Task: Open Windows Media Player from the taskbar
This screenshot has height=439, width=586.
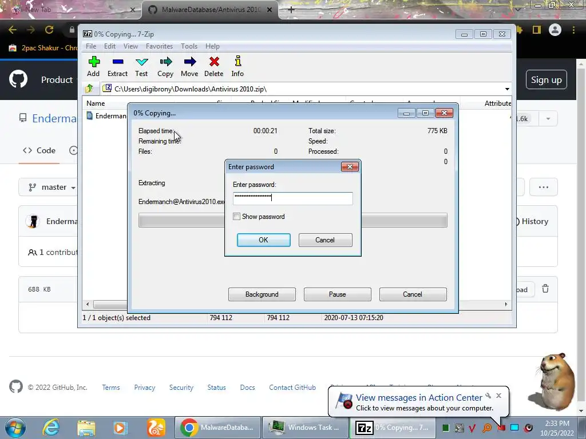Action: coord(120,428)
